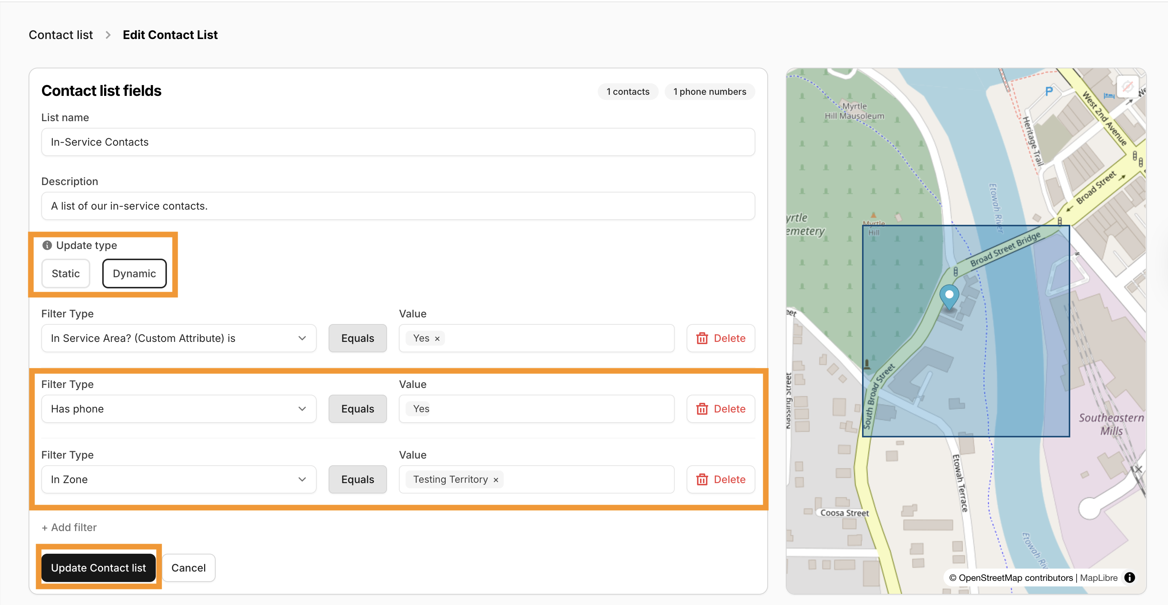Viewport: 1168px width, 605px height.
Task: Remove the 'Yes' tag from In Service Area filter
Action: 437,339
